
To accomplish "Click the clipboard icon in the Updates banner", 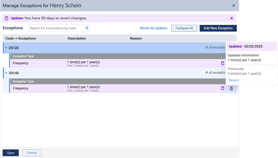I will [x=6, y=18].
